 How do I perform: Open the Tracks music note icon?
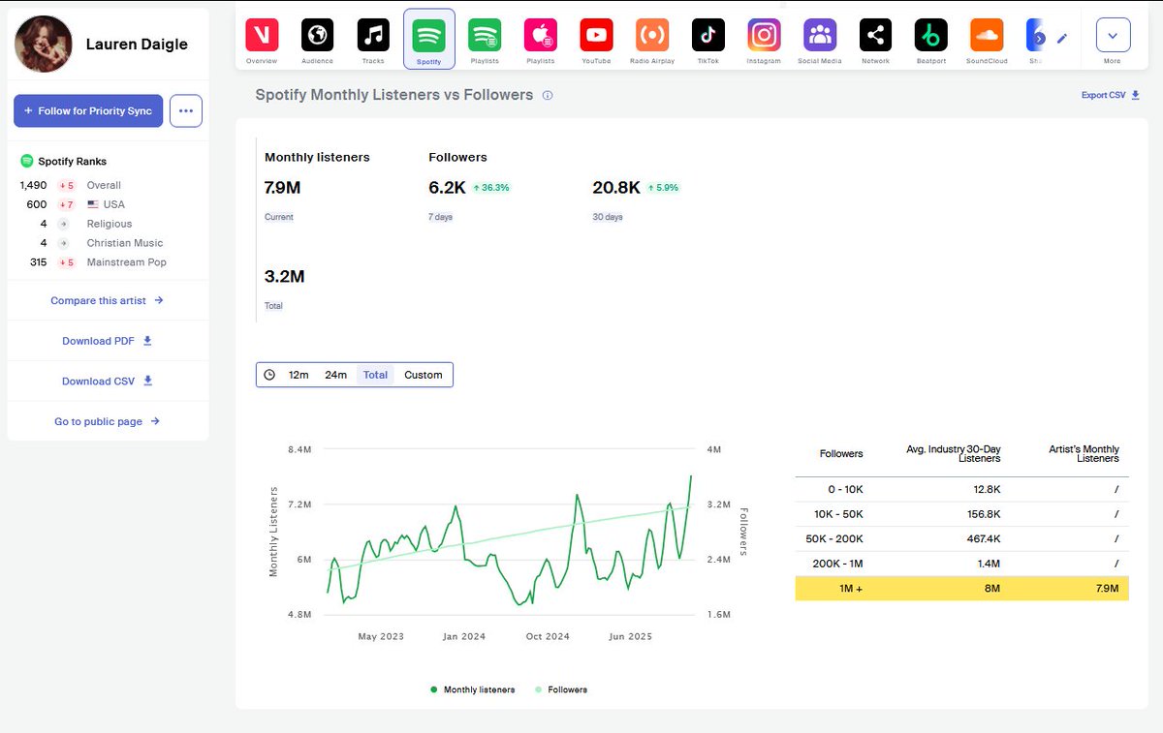373,36
